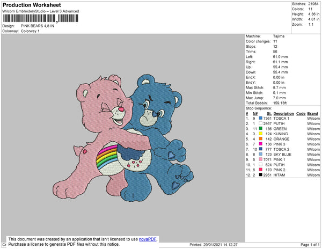Click the white PUTIH swatch in row 2
The height and width of the screenshot is (249, 322).
[x=261, y=123]
